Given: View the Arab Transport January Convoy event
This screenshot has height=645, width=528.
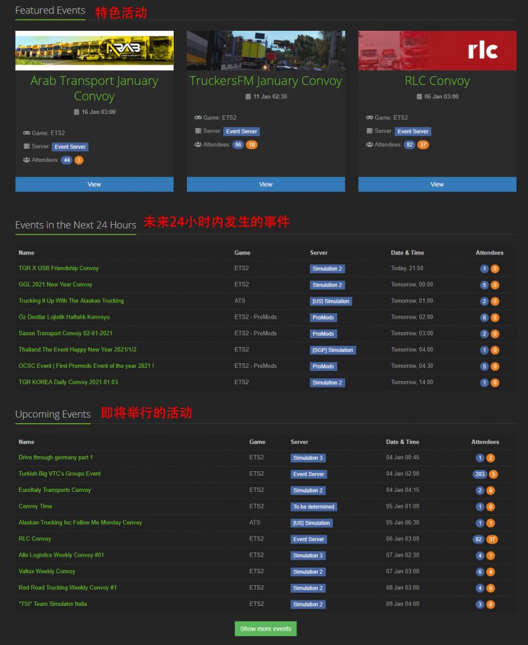Looking at the screenshot, I should point(94,185).
